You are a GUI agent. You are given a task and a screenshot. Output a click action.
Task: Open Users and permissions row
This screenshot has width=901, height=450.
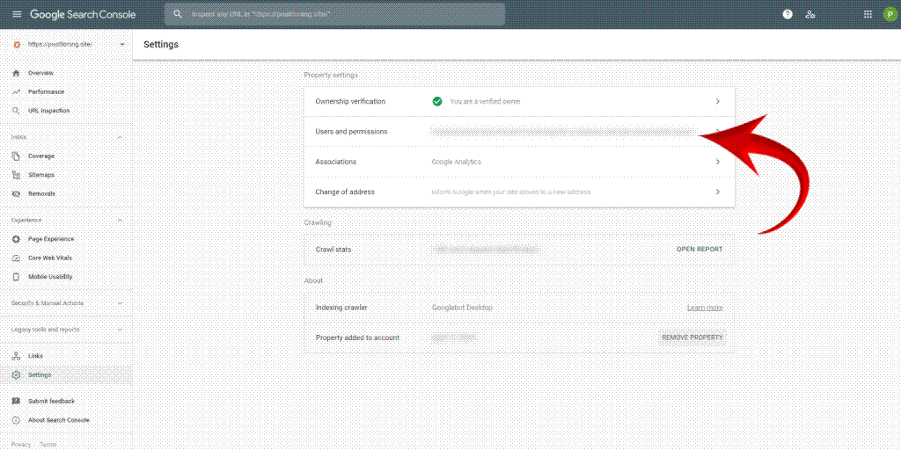coord(519,132)
